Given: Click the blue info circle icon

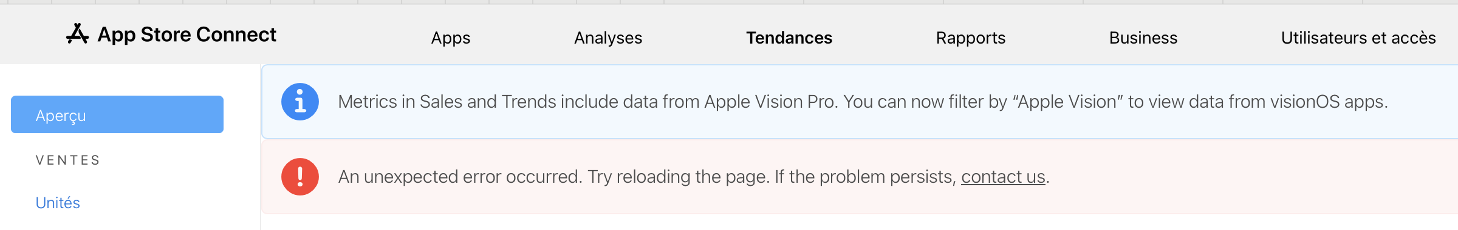Looking at the screenshot, I should click(300, 102).
